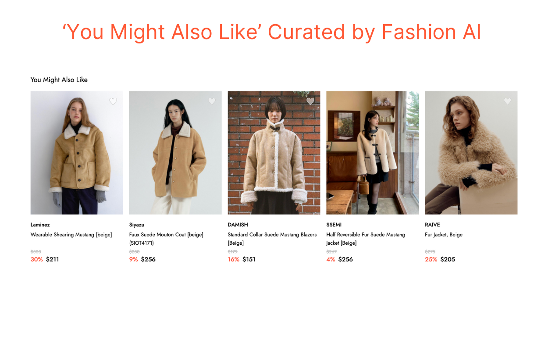Screen dimensions: 548x354
Task: Wishlist the RAIVE Fur Jacket
Action: click(x=508, y=101)
